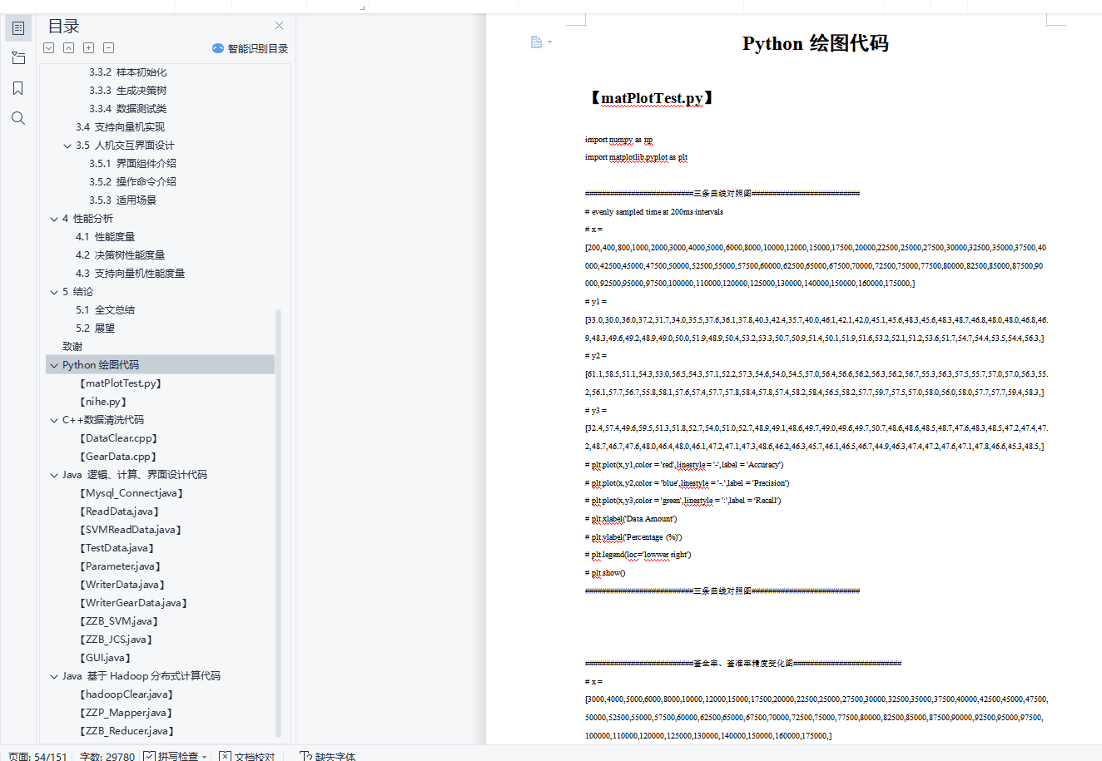This screenshot has width=1102, height=761.
Task: Select the 【WriterData.java】 outline entry
Action: pyautogui.click(x=122, y=585)
